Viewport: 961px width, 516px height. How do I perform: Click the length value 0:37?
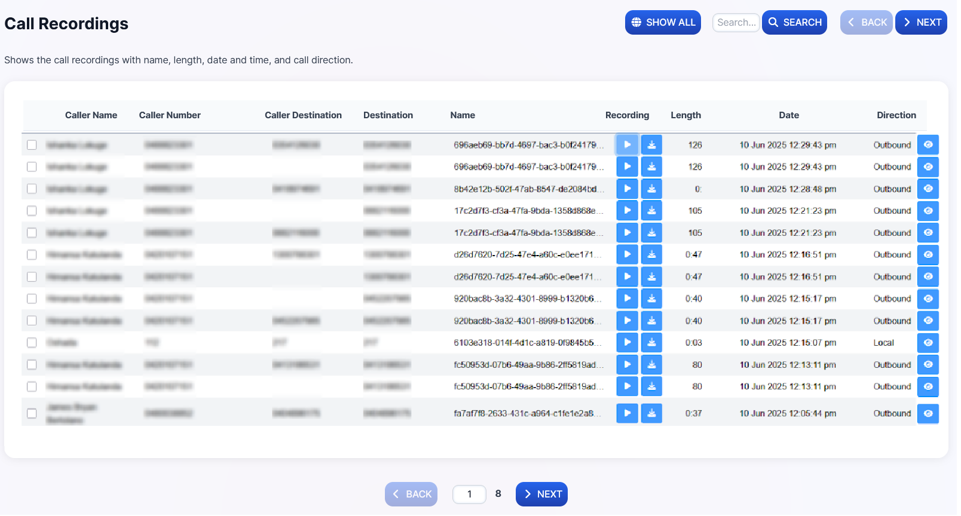point(693,413)
